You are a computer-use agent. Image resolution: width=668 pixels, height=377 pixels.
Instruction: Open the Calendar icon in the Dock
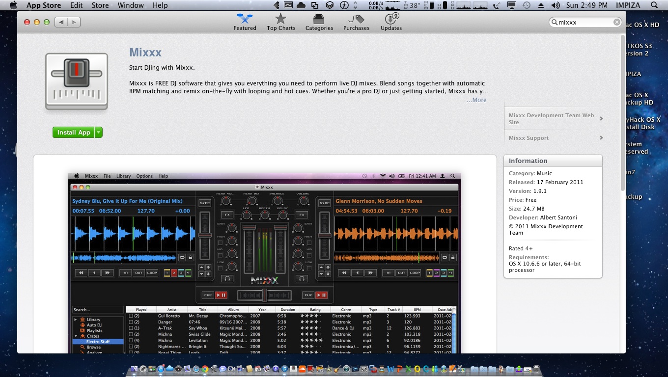pos(258,369)
